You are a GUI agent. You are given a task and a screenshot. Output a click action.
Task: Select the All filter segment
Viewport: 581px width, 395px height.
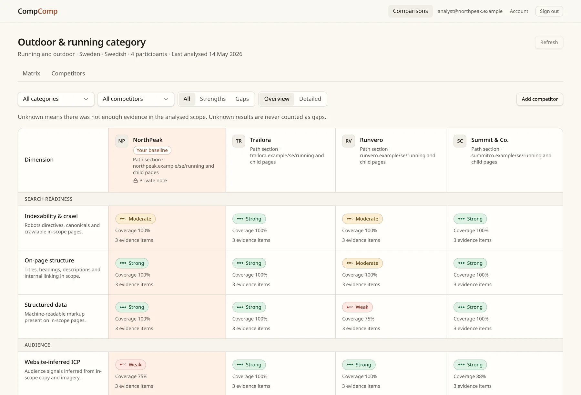(x=187, y=99)
